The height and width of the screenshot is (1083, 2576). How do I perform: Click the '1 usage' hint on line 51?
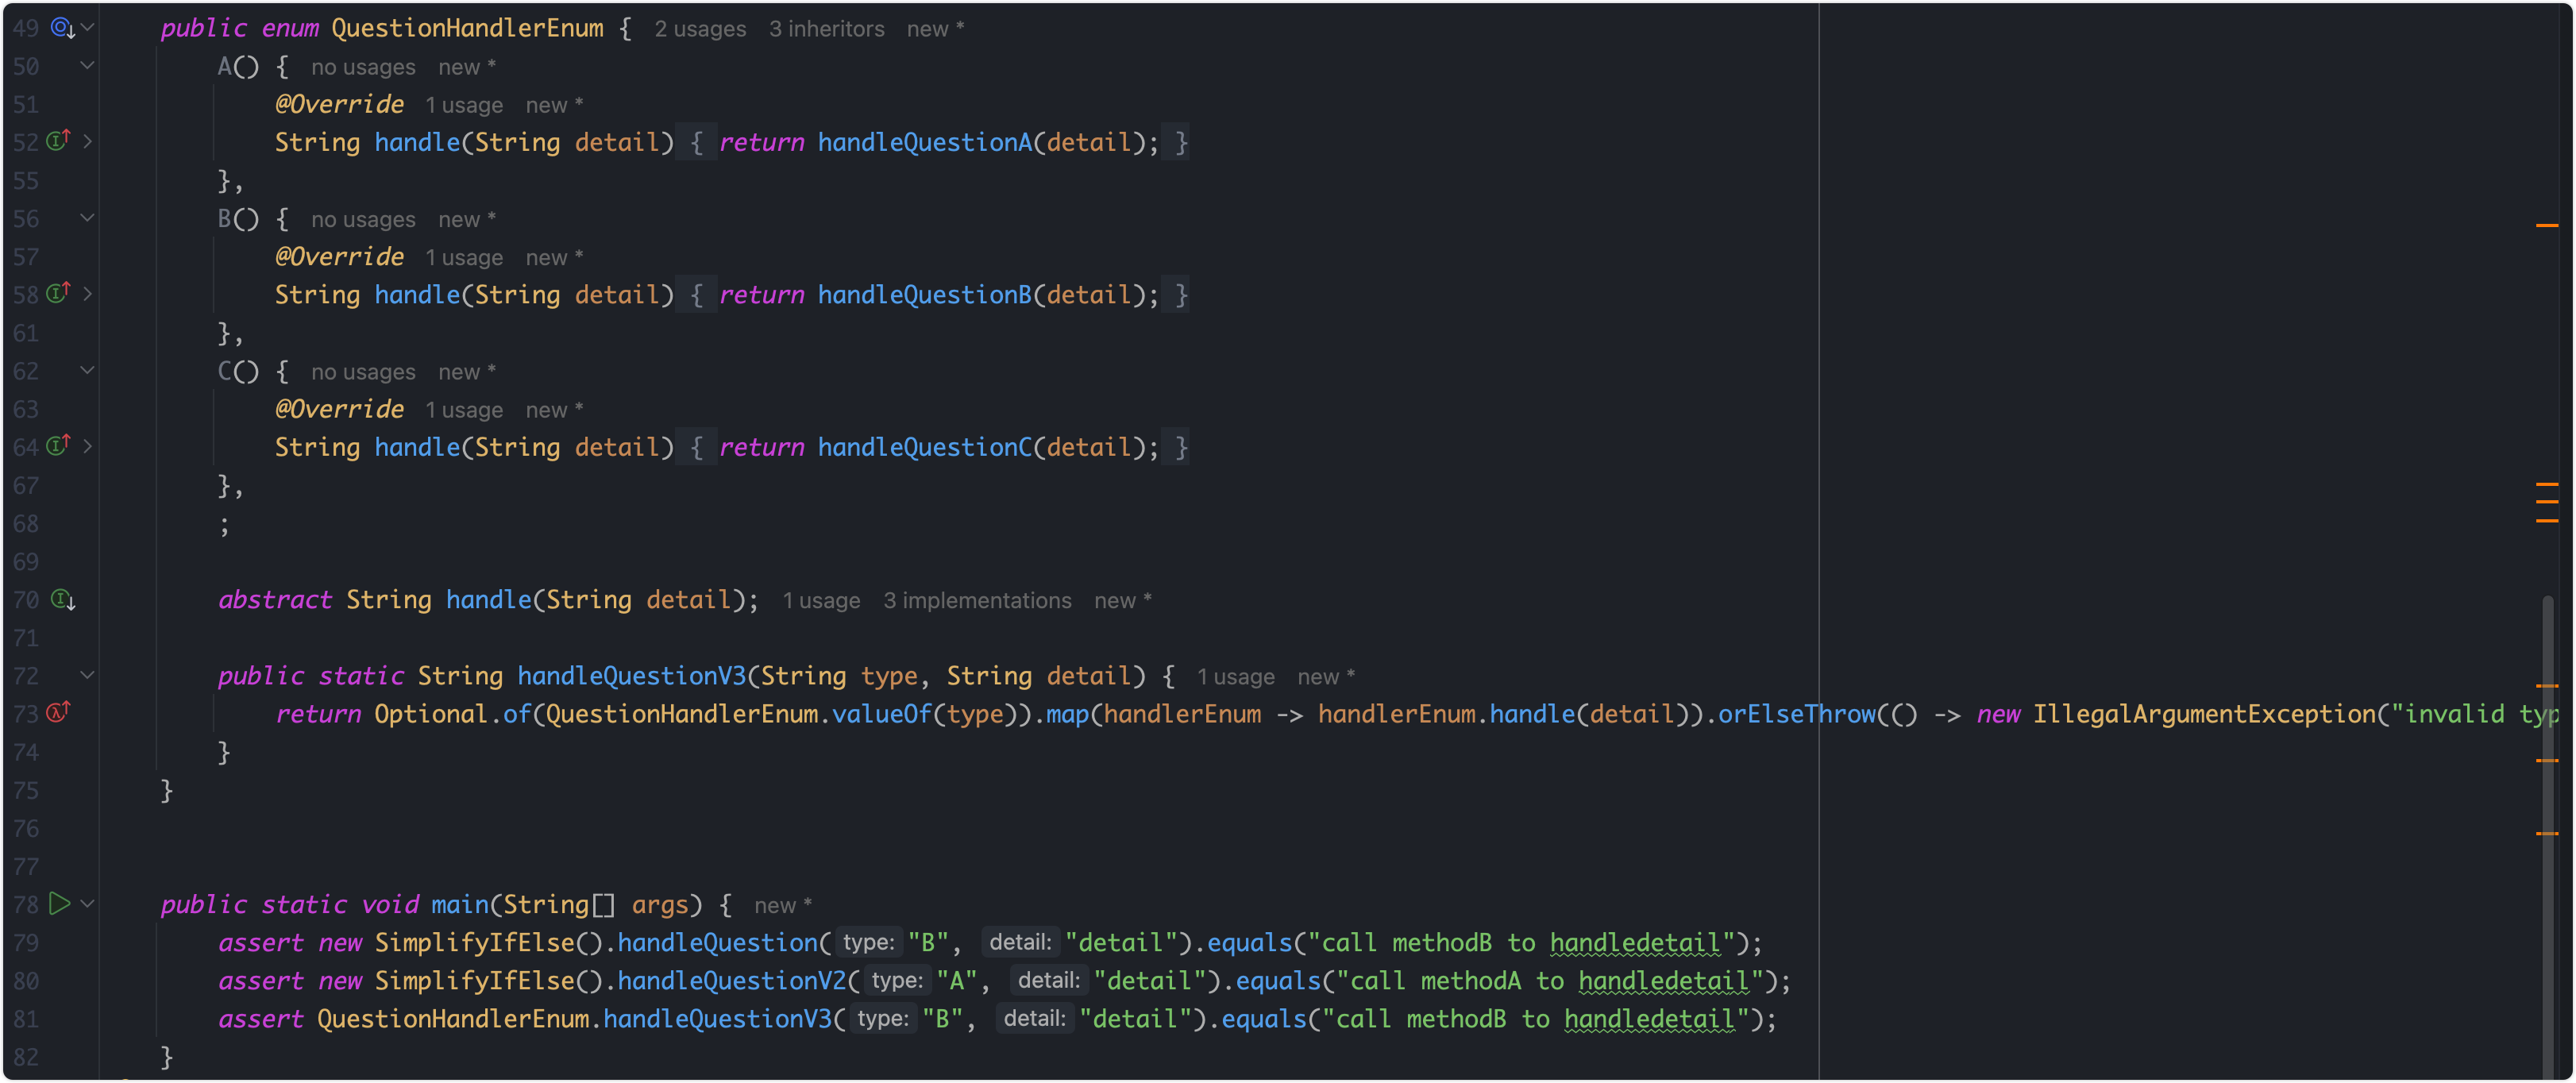(464, 105)
